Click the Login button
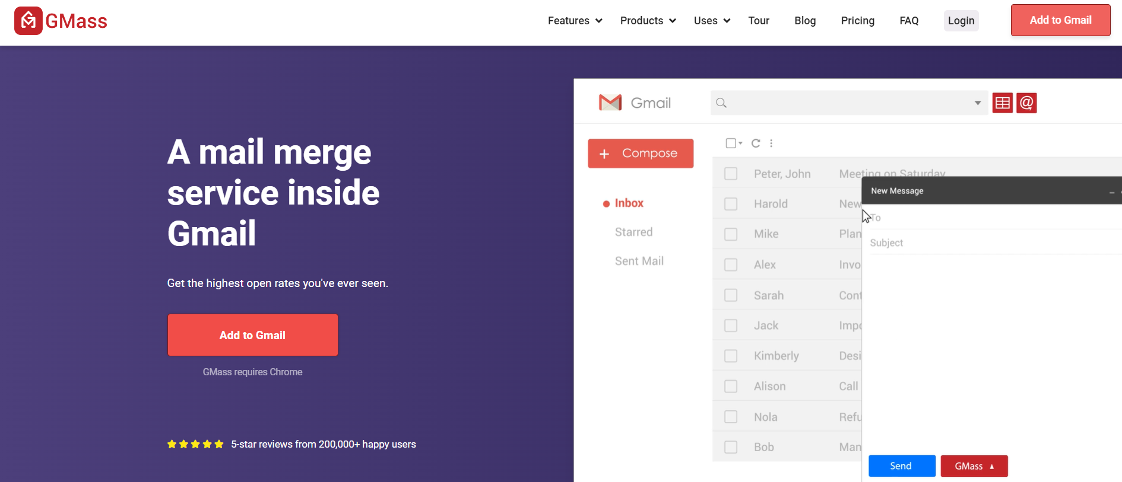1122x482 pixels. click(961, 21)
